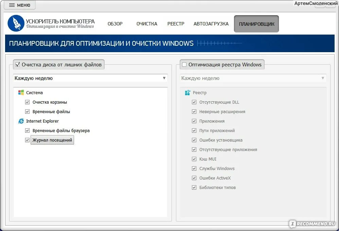Image resolution: width=339 pixels, height=231 pixels.
Task: Uncheck Отсутствующие DLL
Action: pos(194,102)
